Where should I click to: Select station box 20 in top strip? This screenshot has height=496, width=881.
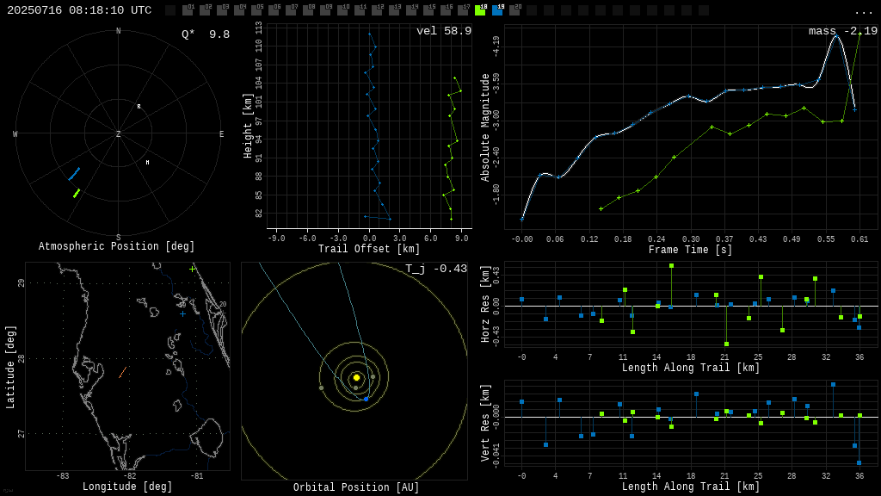514,10
